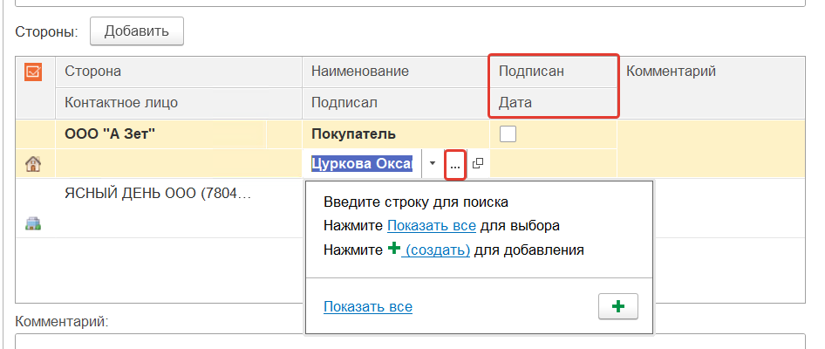This screenshot has height=349, width=825.
Task: Click the Покупатель cell in first row
Action: pyautogui.click(x=354, y=134)
